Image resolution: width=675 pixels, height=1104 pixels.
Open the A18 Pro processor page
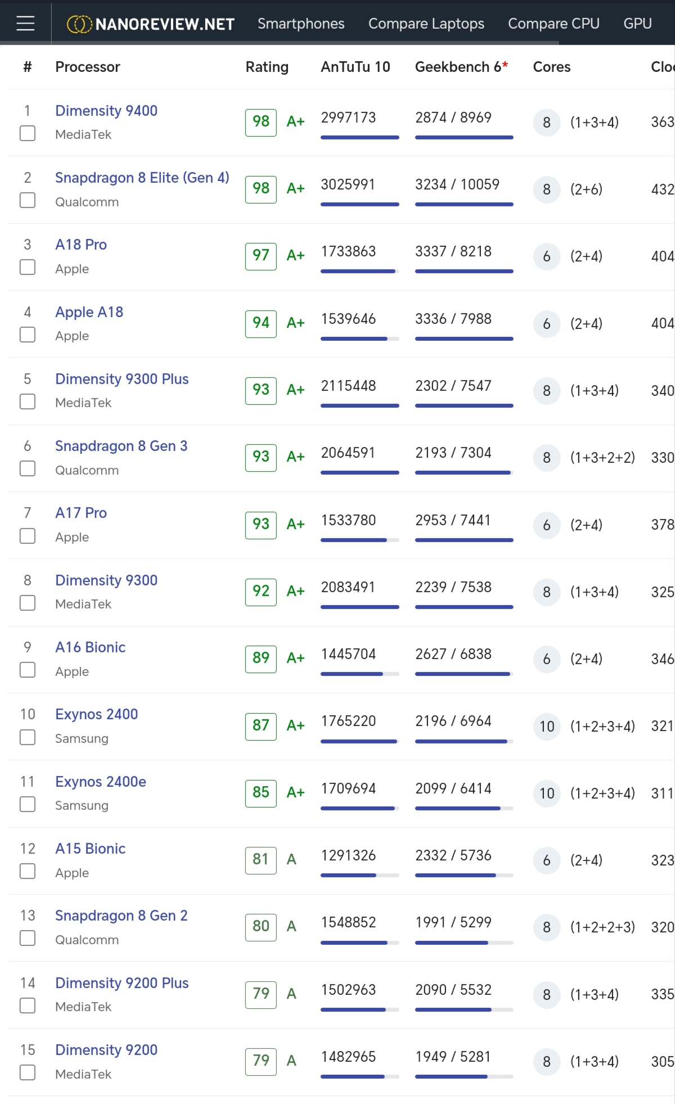click(x=81, y=245)
